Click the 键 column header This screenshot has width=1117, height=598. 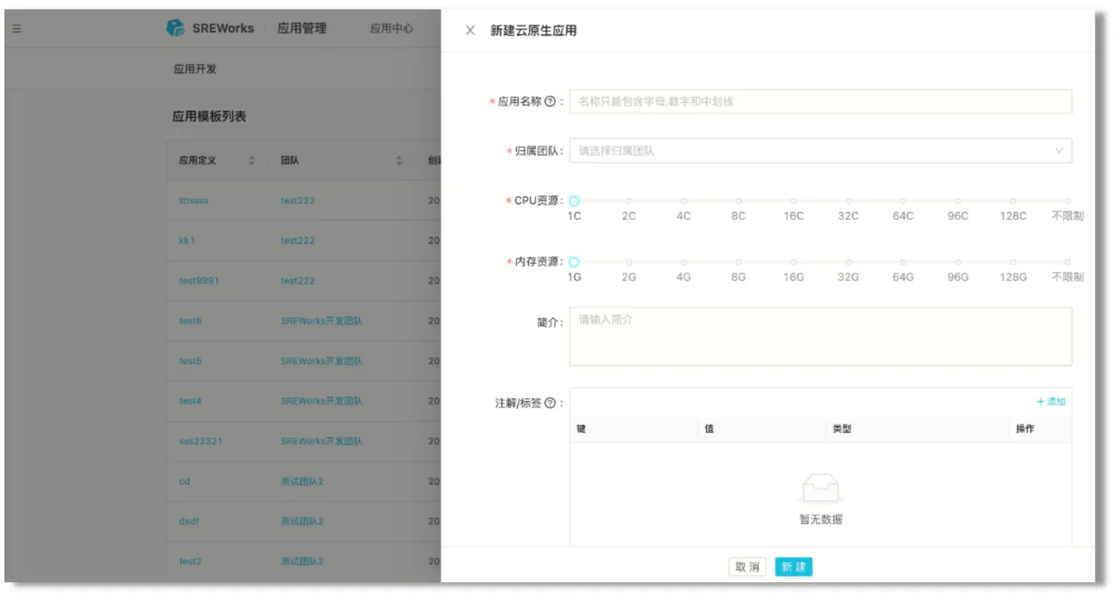581,429
